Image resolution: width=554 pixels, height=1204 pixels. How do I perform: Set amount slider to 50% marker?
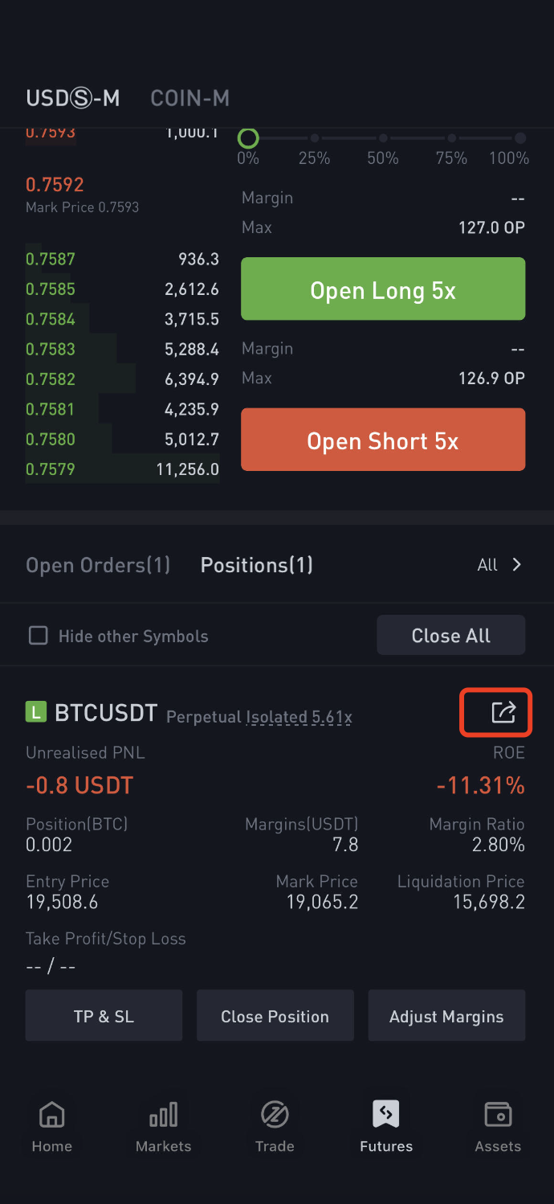pyautogui.click(x=383, y=138)
